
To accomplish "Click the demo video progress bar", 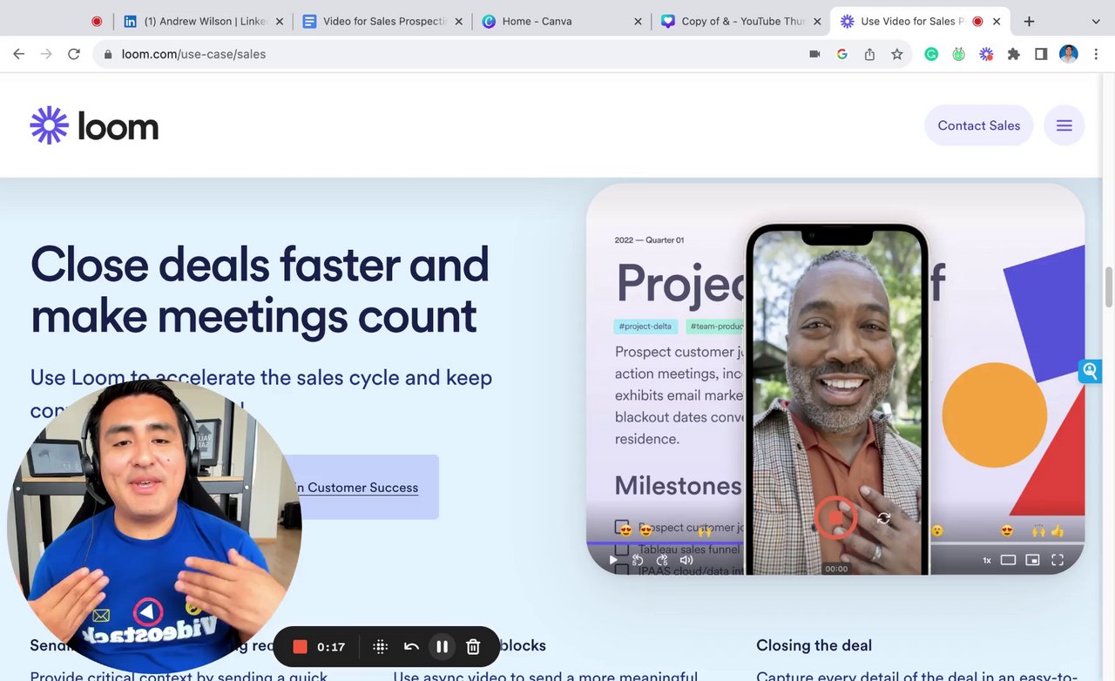I will [x=836, y=543].
